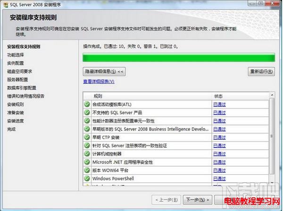Click the 操作完成 status summary text

(x=131, y=47)
